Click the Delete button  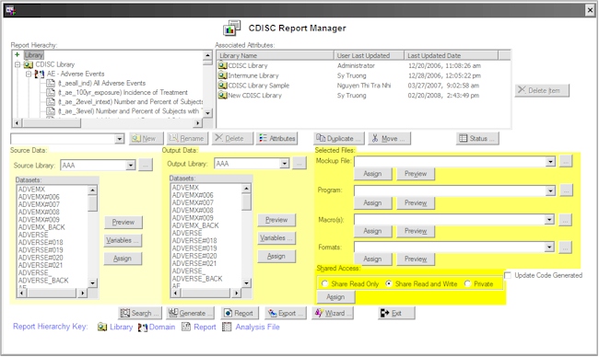click(232, 138)
